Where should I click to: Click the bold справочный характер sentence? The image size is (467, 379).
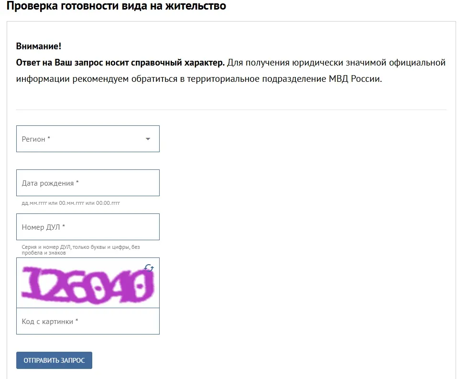(120, 63)
